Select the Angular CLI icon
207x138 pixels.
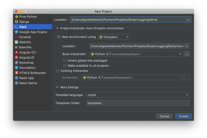pos(17,52)
